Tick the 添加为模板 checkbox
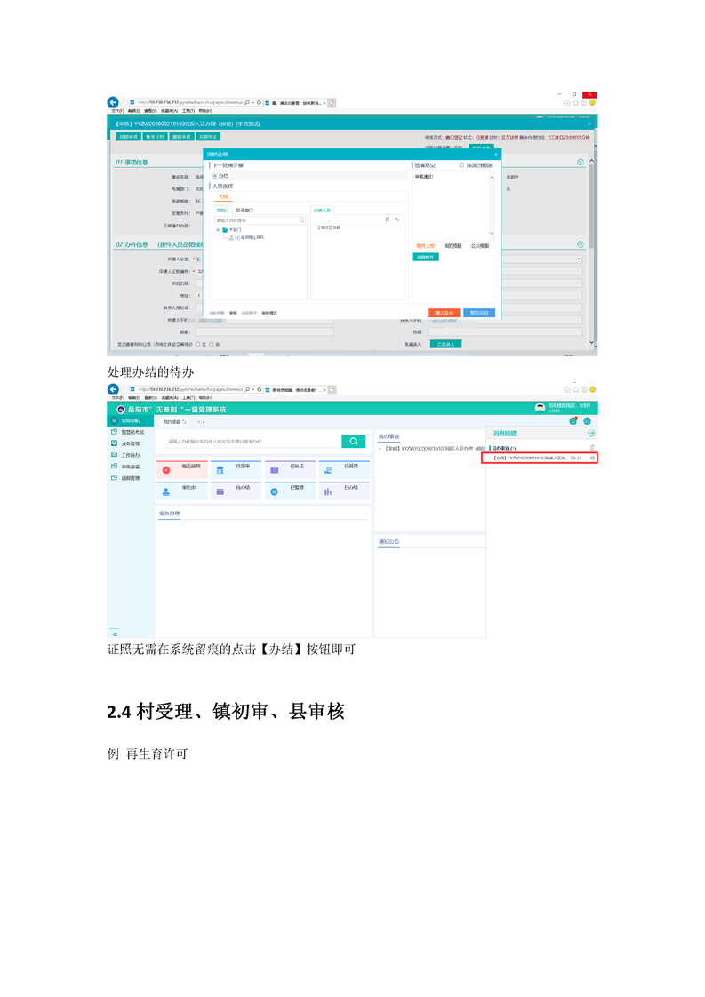705x997 pixels. 462,164
